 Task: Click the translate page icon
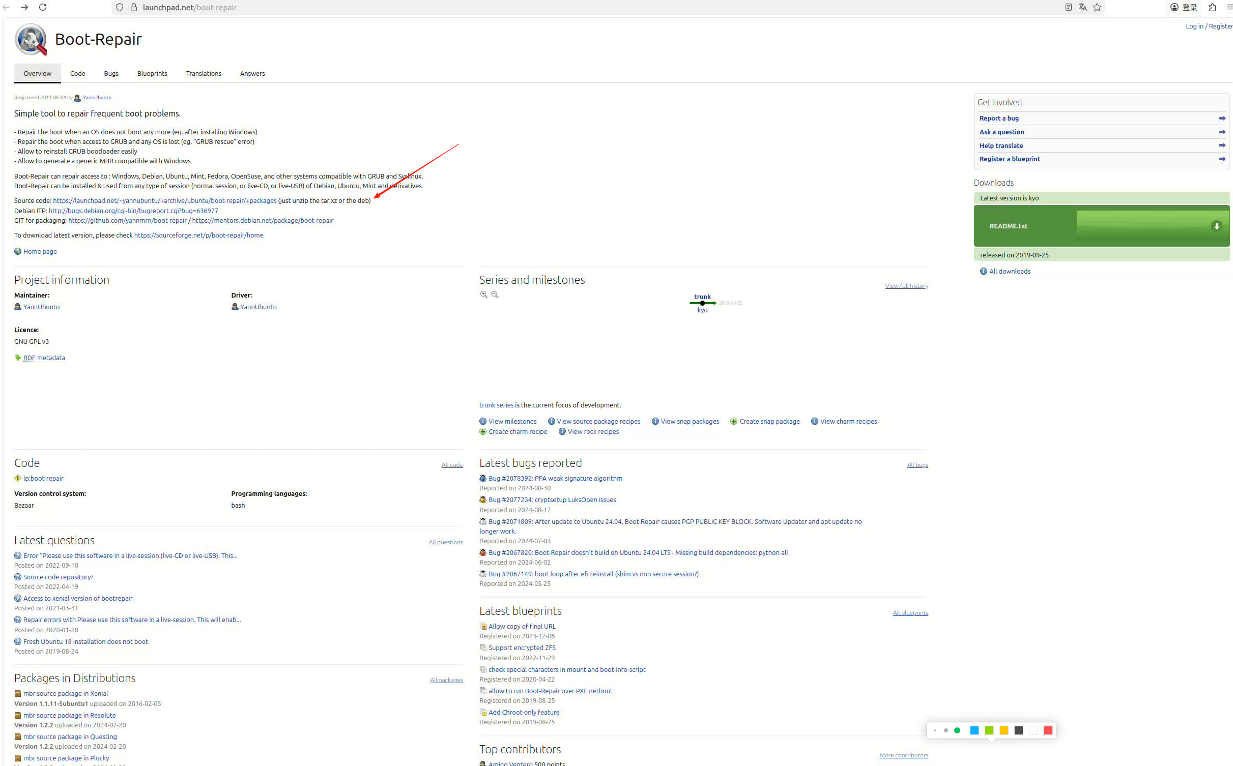pyautogui.click(x=1082, y=7)
